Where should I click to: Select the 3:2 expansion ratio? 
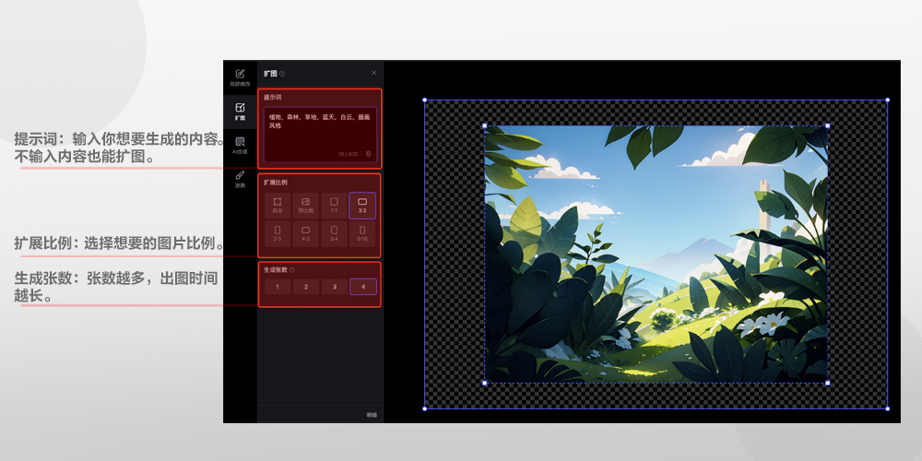point(362,206)
